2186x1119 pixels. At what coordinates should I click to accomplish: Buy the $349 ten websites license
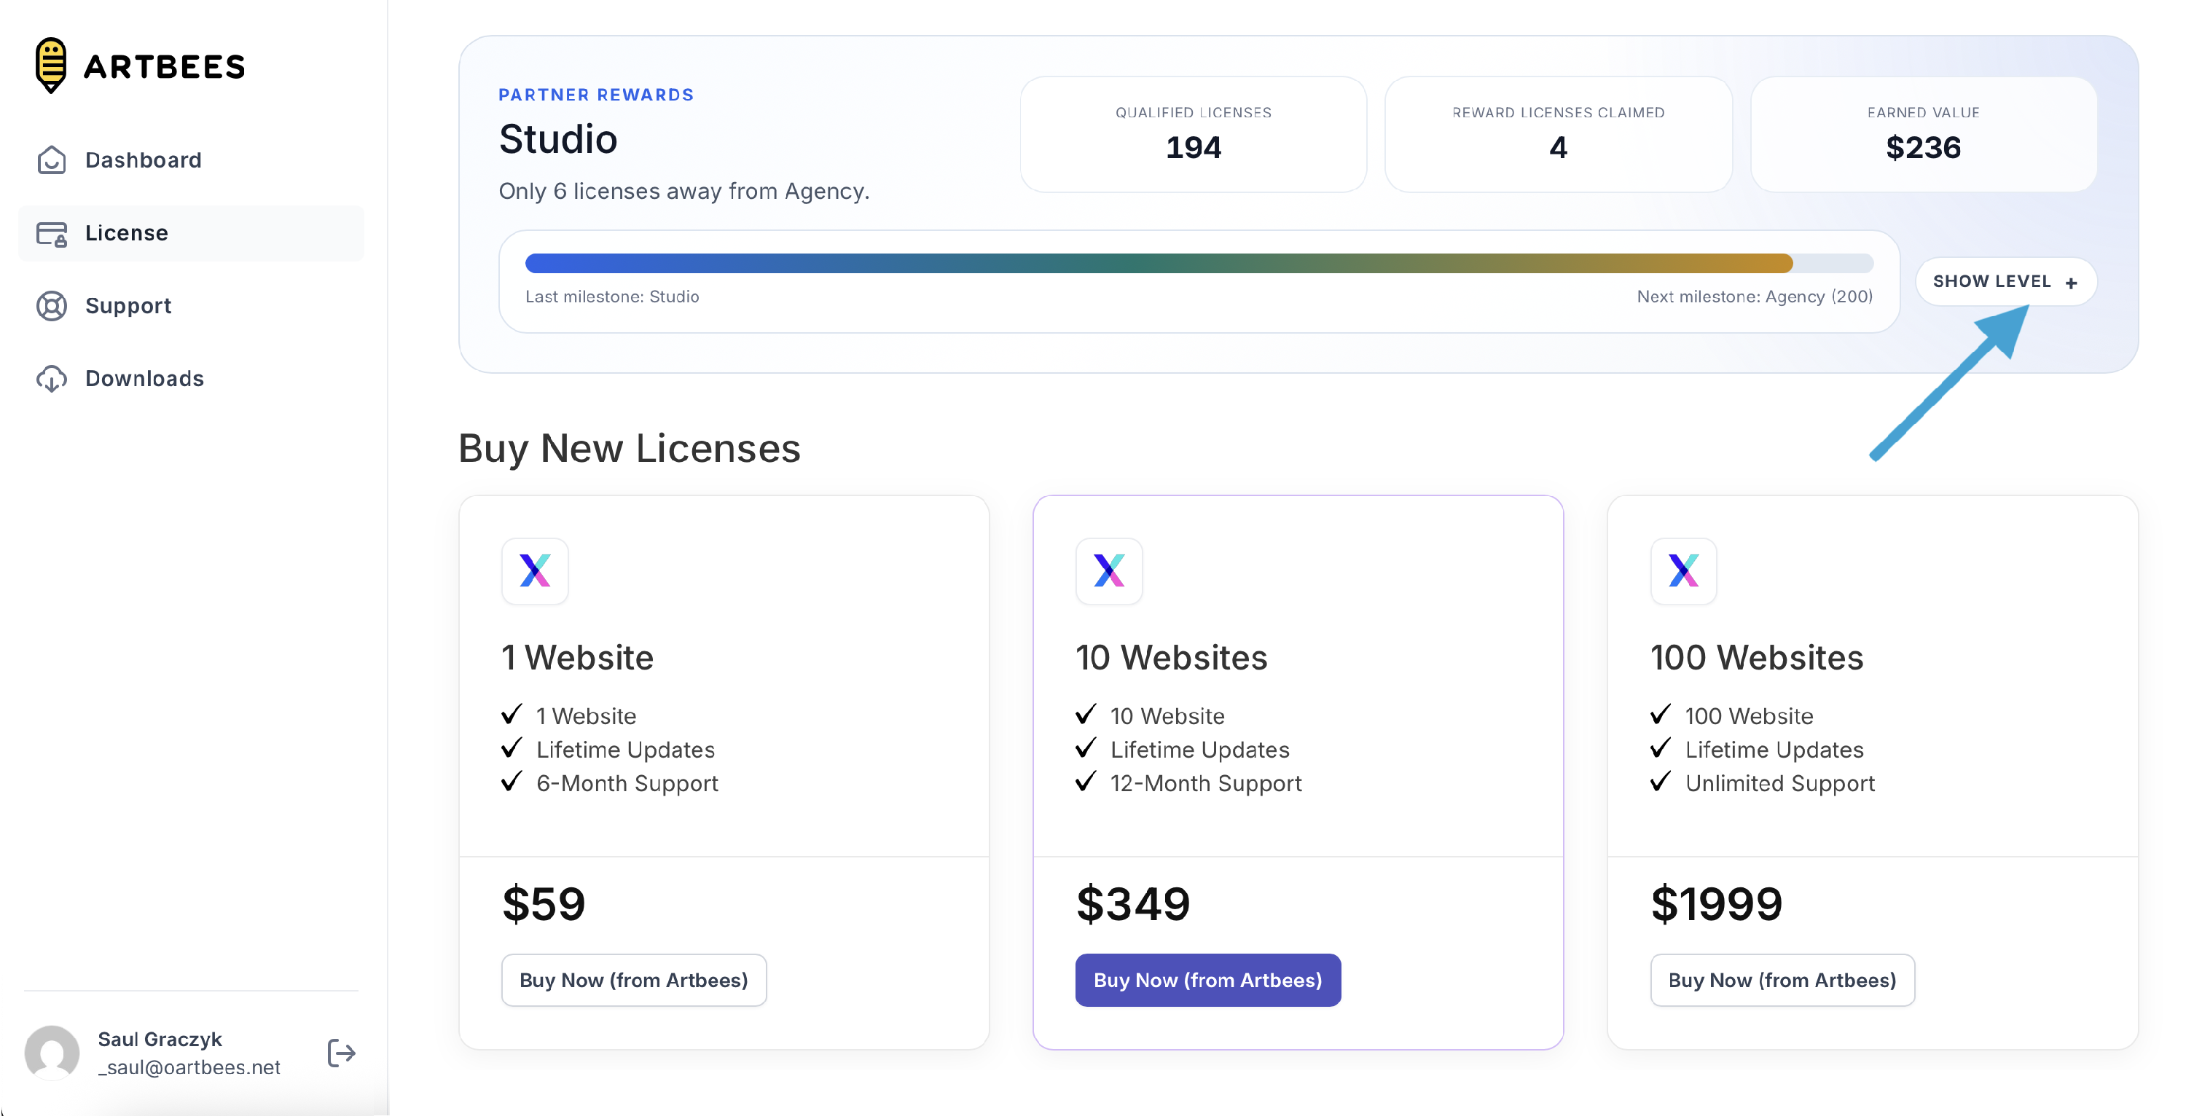[x=1207, y=980]
